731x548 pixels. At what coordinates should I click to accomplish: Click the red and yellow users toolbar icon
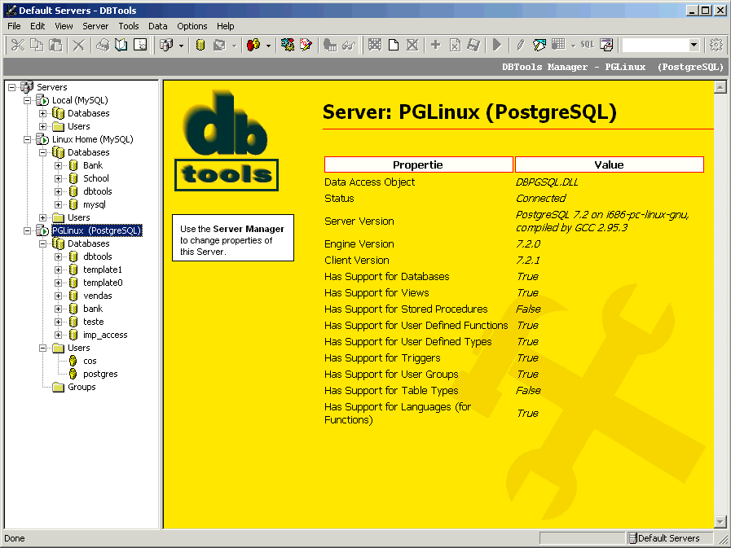click(x=253, y=45)
